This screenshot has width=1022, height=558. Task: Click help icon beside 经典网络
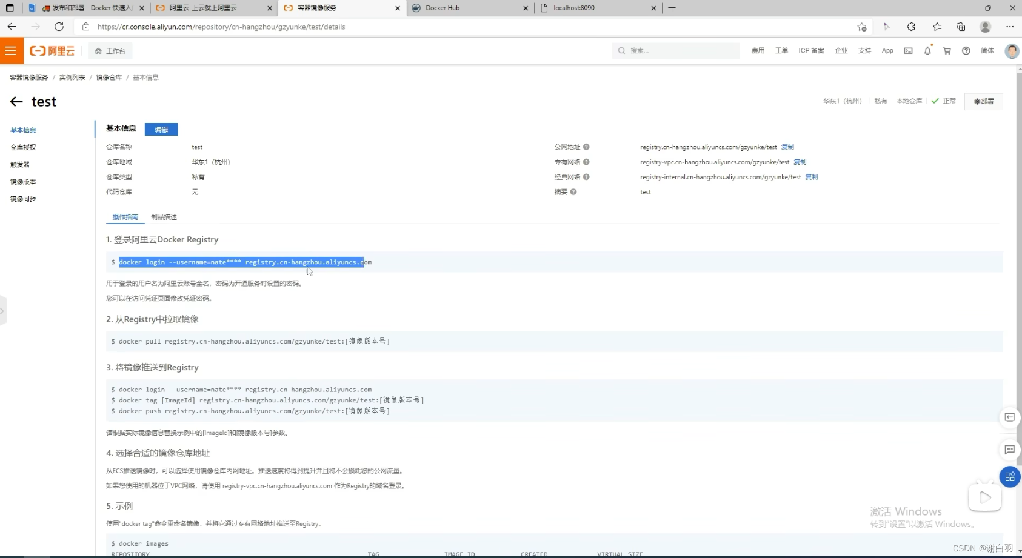[586, 178]
